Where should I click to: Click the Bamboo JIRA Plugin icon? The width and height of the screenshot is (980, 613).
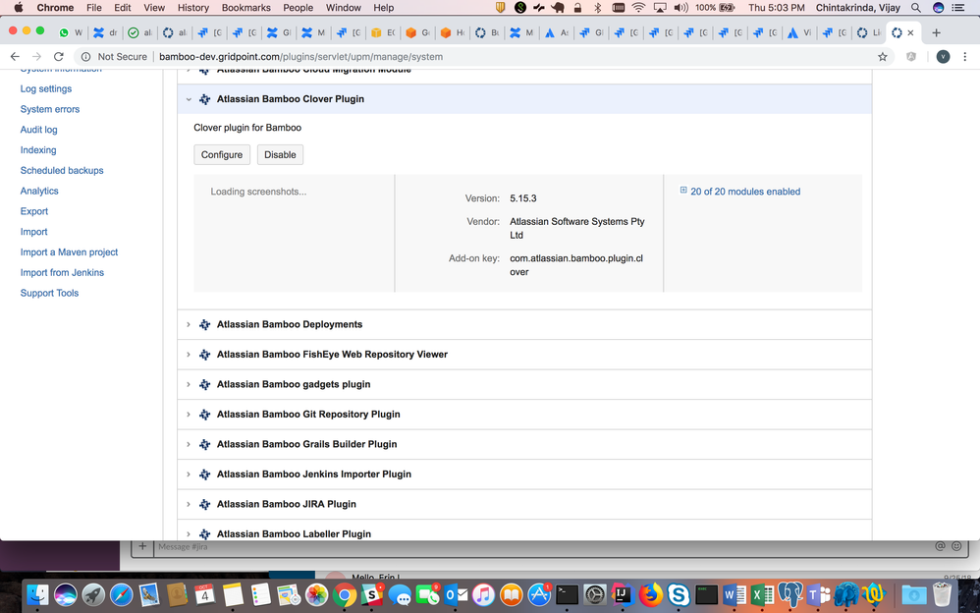click(204, 504)
